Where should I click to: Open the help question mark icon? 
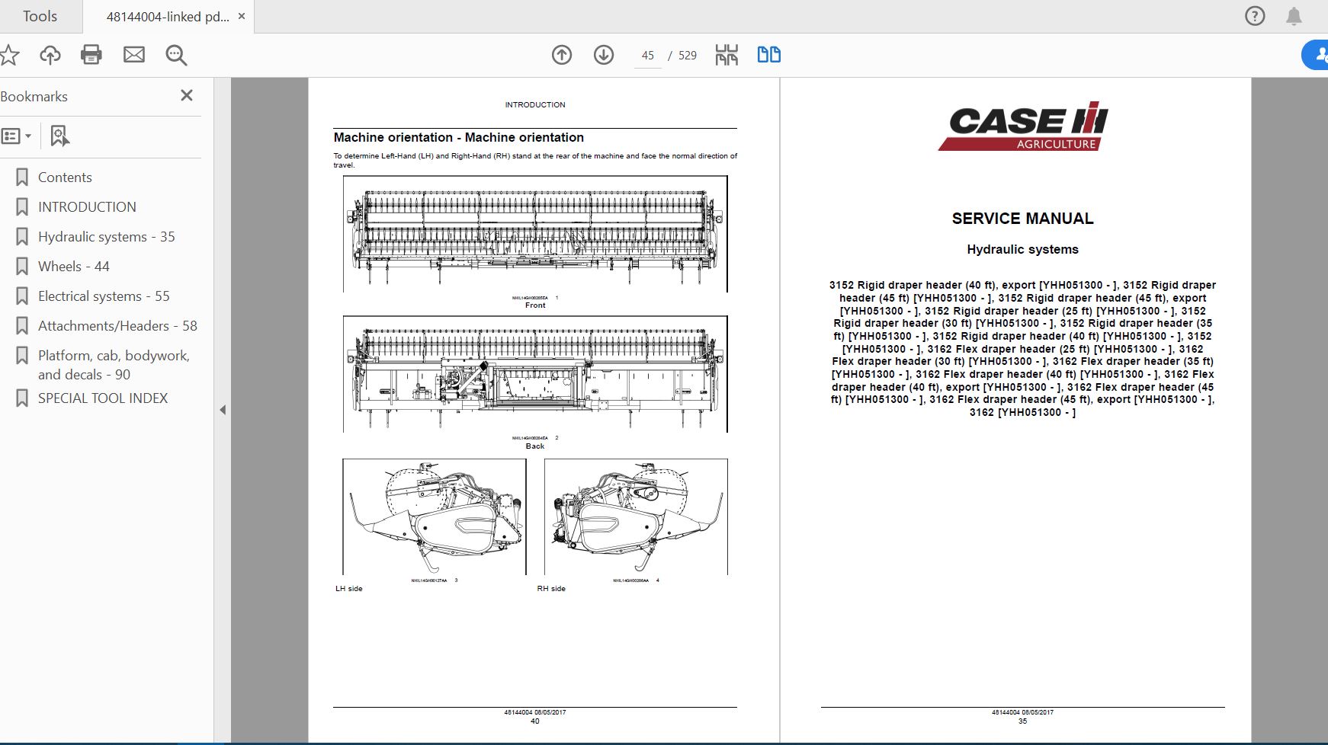point(1255,16)
